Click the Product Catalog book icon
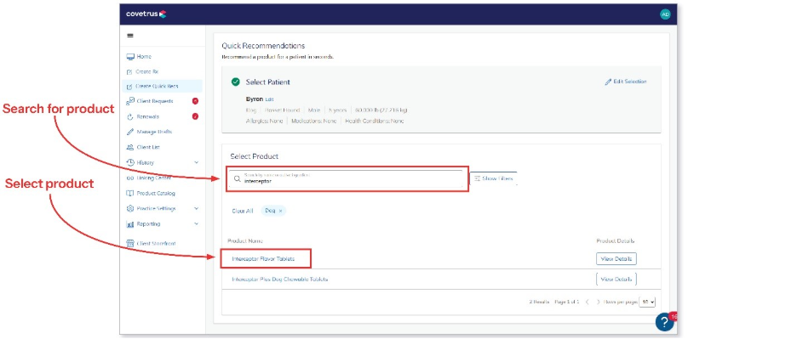 tap(130, 194)
